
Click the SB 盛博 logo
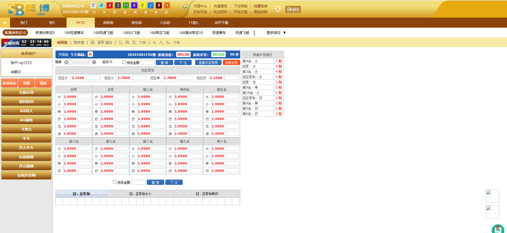29,9
